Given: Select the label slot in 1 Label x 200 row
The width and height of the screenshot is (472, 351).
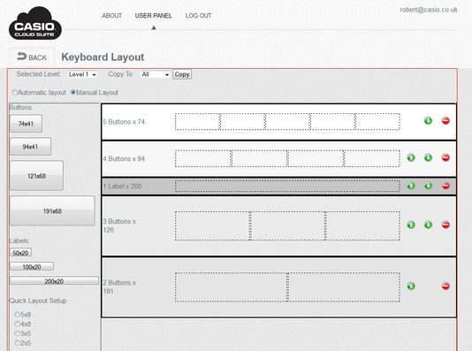Looking at the screenshot, I should pyautogui.click(x=287, y=186).
